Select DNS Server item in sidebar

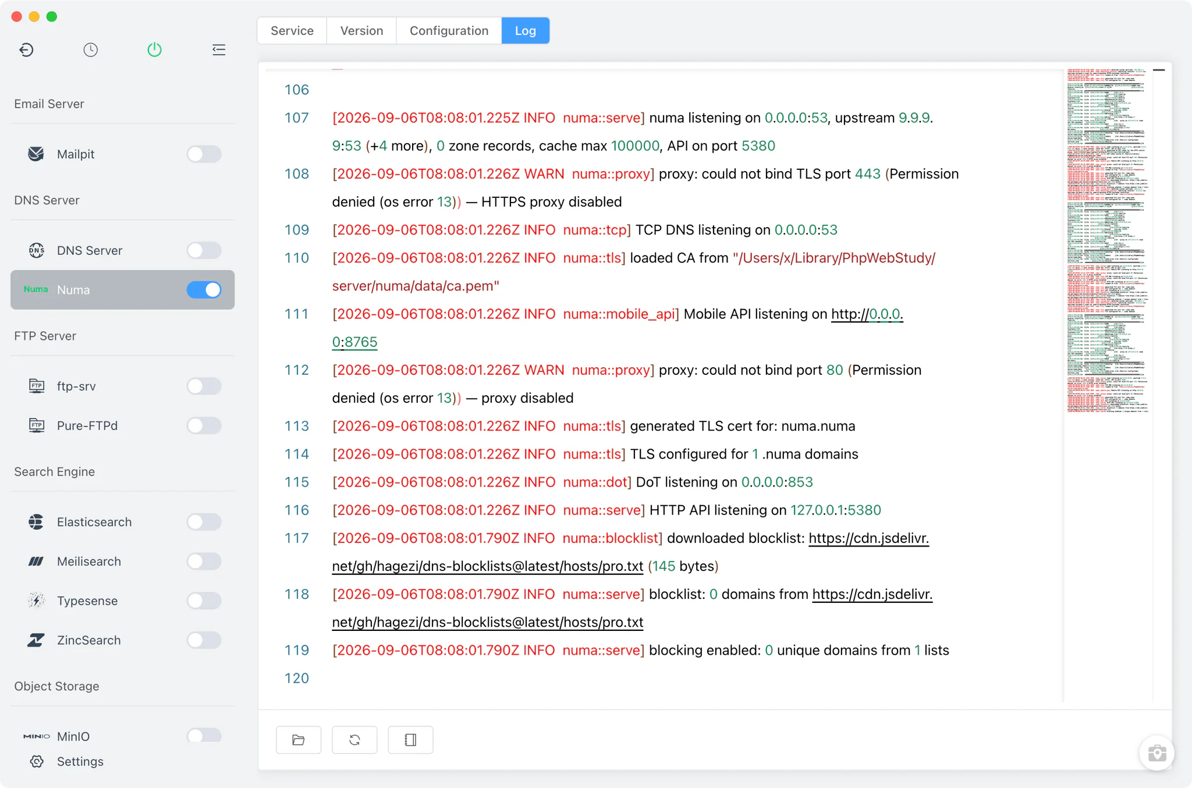(122, 250)
